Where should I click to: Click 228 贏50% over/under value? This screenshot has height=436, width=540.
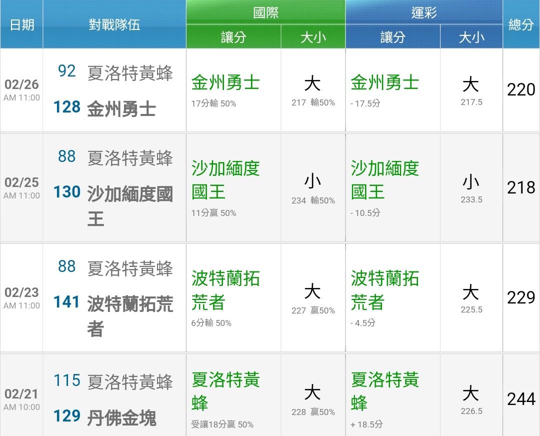pyautogui.click(x=313, y=412)
